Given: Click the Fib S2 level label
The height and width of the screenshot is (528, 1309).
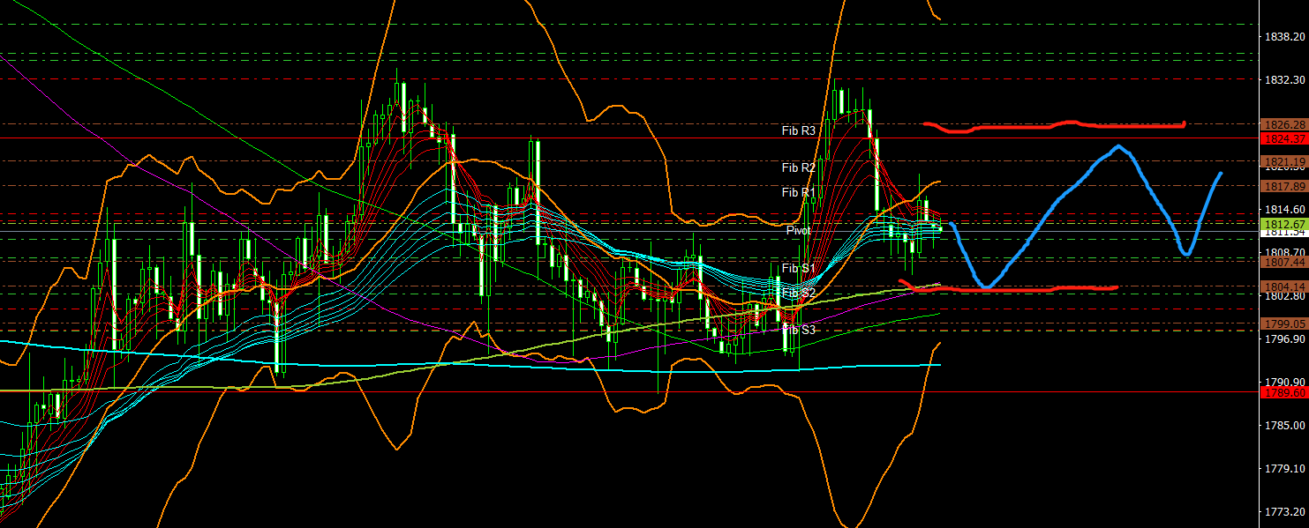Looking at the screenshot, I should coord(799,293).
